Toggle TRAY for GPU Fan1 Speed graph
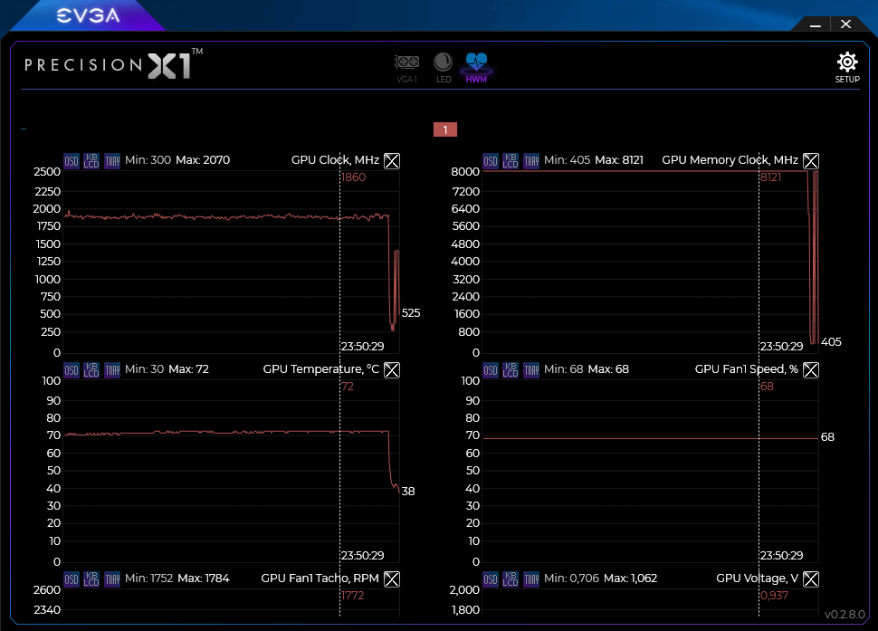878x631 pixels. tap(530, 370)
